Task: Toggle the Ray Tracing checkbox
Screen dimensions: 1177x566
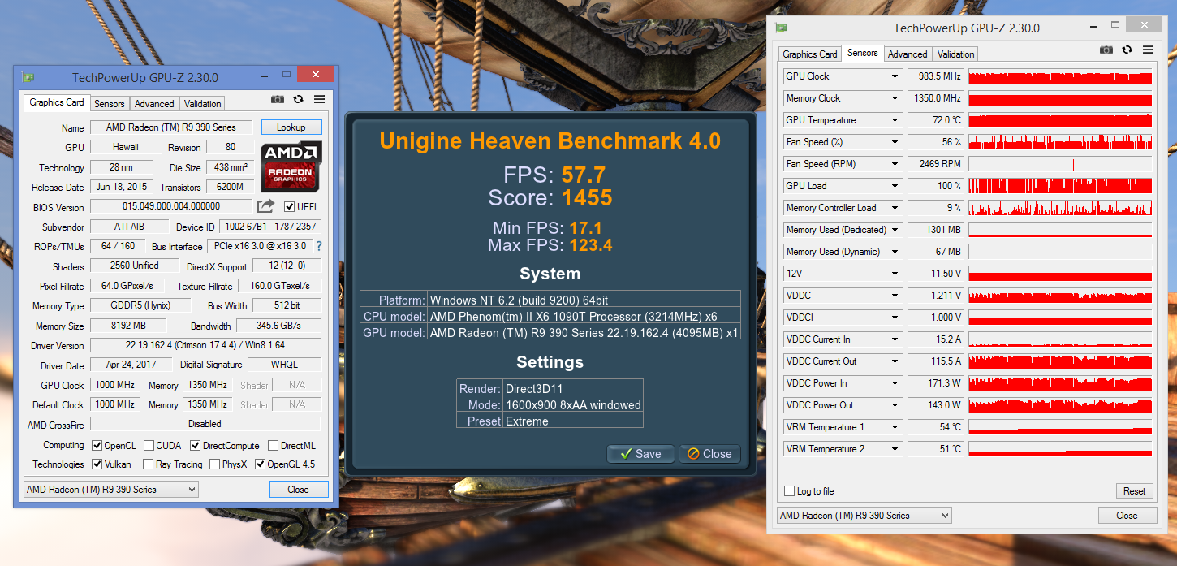Action: click(x=148, y=464)
